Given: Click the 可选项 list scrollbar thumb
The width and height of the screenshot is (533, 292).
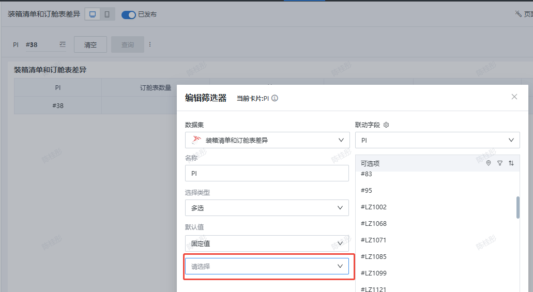Looking at the screenshot, I should (x=517, y=207).
